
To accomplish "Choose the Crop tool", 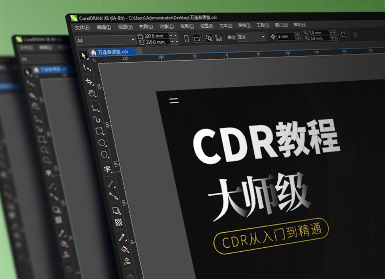I will (89, 81).
